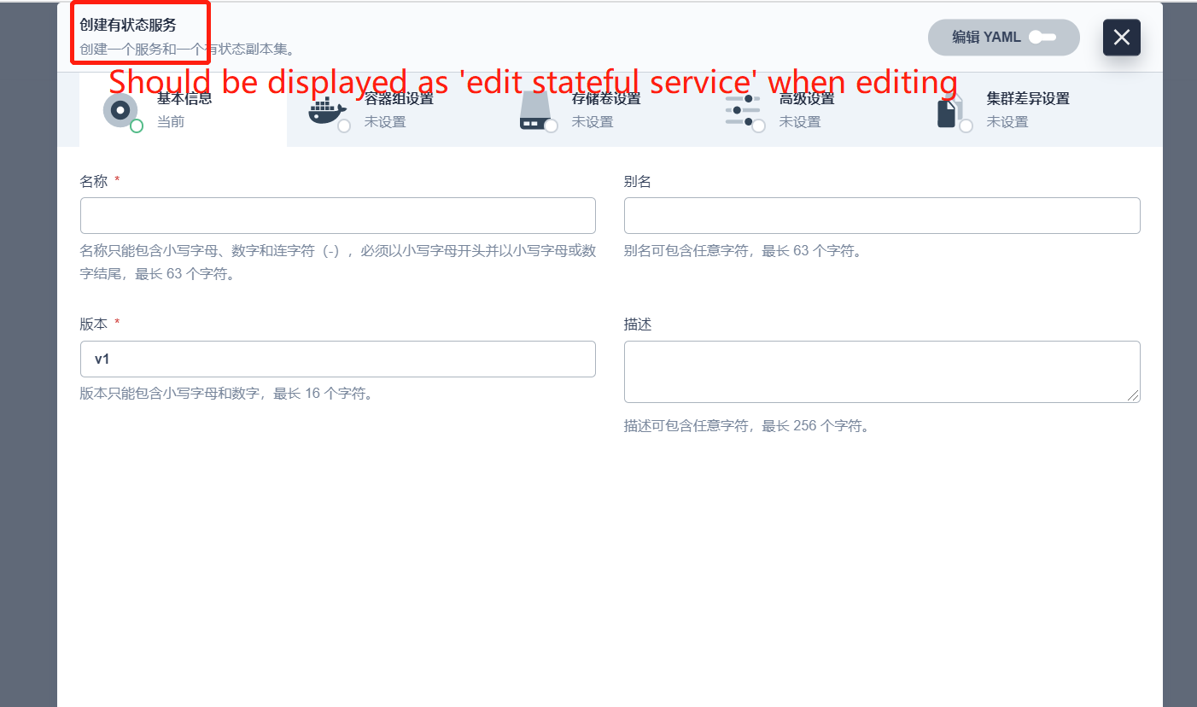Click the 未设置 status under 存储卷设置
This screenshot has height=707, width=1197.
(593, 122)
